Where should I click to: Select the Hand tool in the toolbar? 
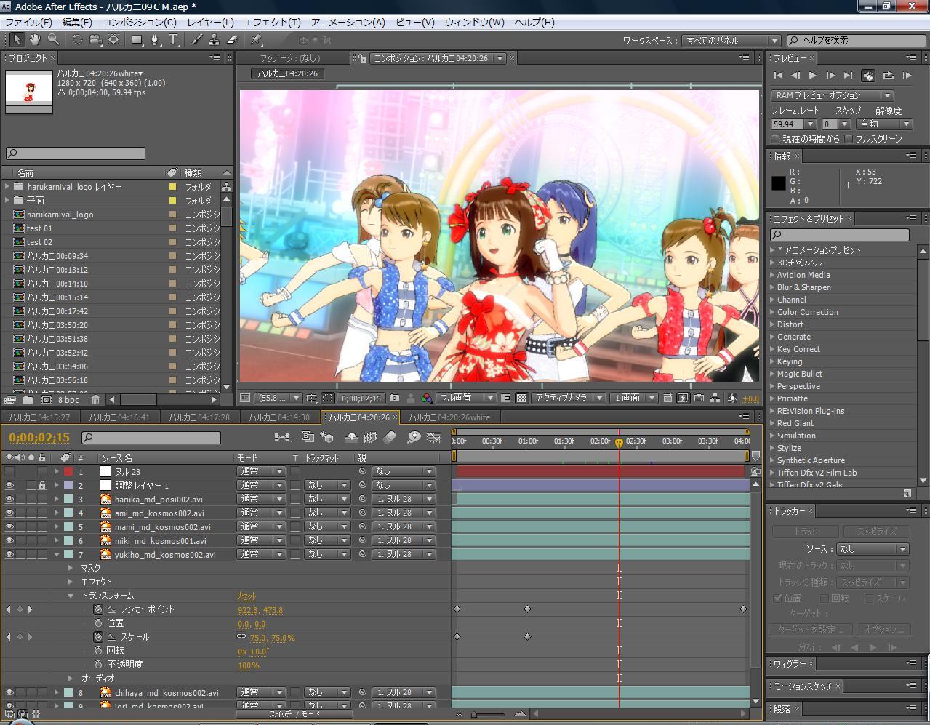(x=34, y=40)
